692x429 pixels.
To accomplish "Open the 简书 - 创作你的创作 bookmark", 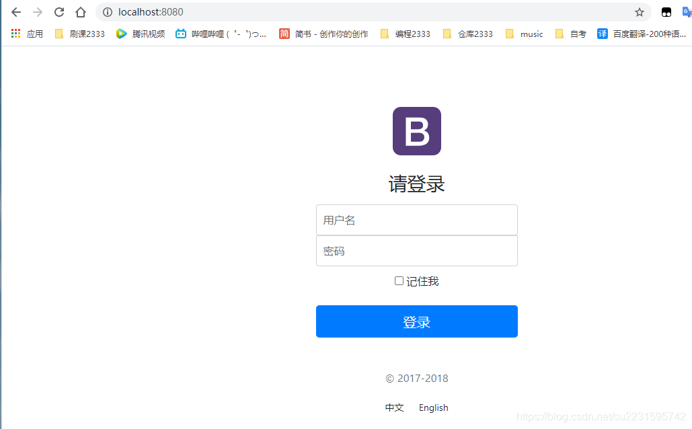I will pos(323,34).
